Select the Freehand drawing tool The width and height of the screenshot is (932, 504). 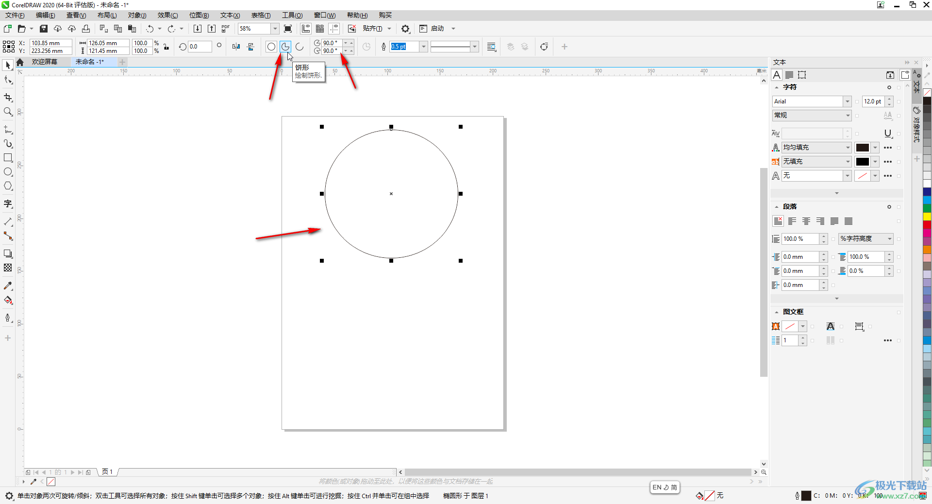point(8,130)
